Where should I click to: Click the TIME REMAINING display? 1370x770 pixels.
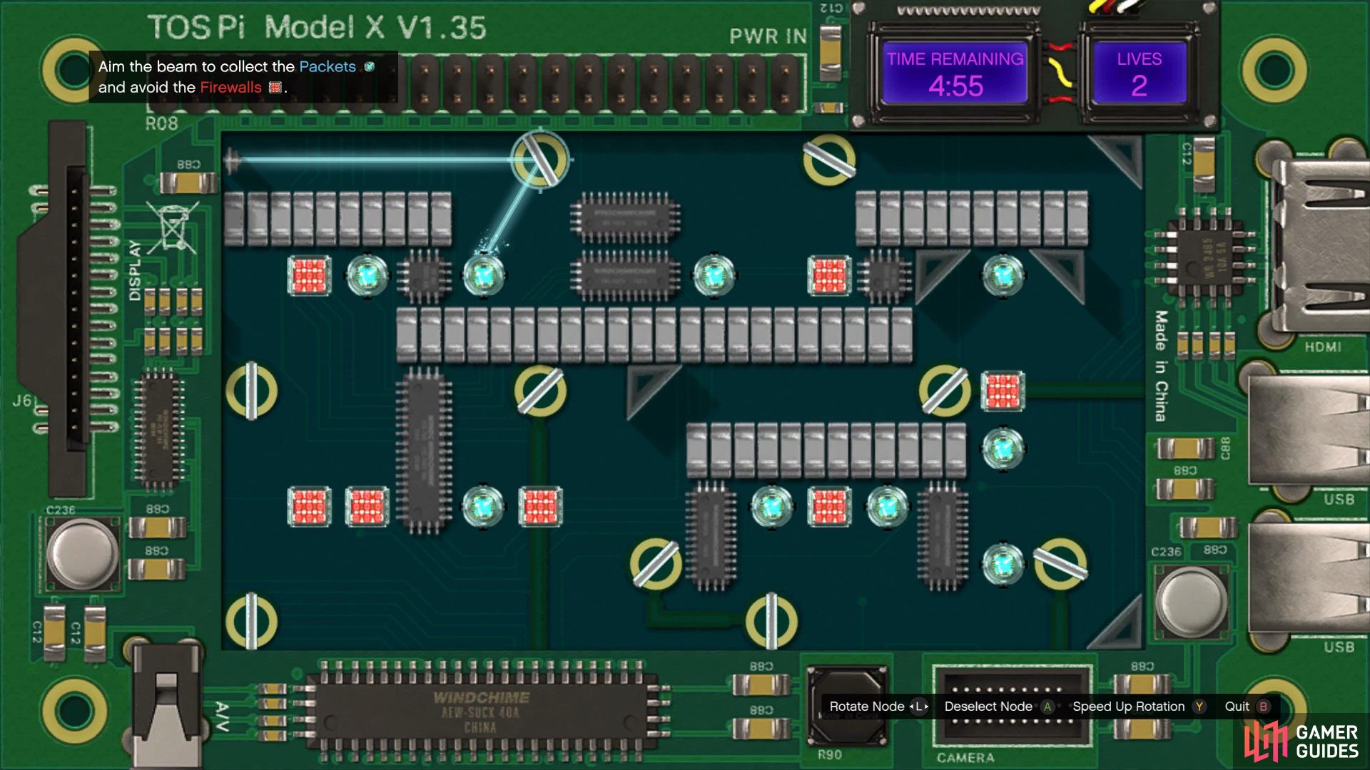tap(955, 72)
